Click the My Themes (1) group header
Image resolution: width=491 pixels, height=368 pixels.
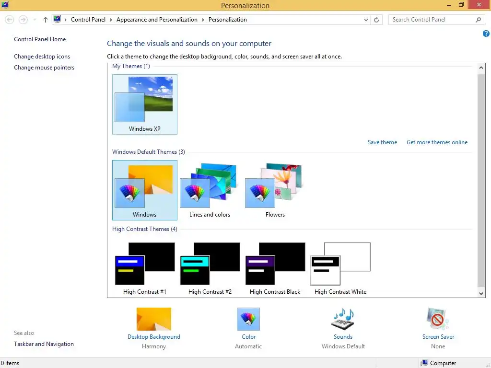131,66
